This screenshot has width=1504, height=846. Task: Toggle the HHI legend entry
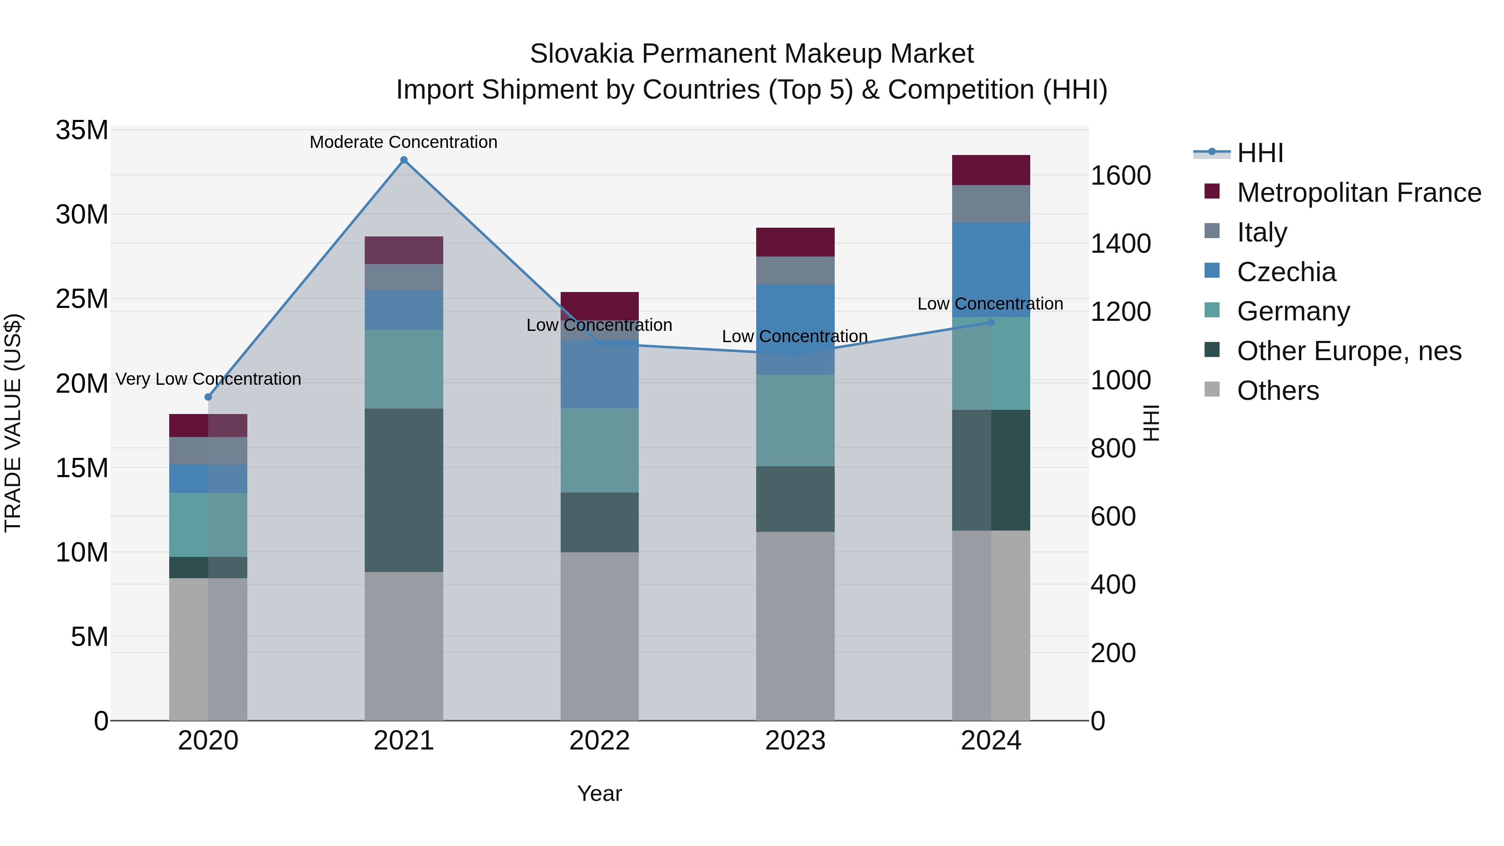[1238, 153]
